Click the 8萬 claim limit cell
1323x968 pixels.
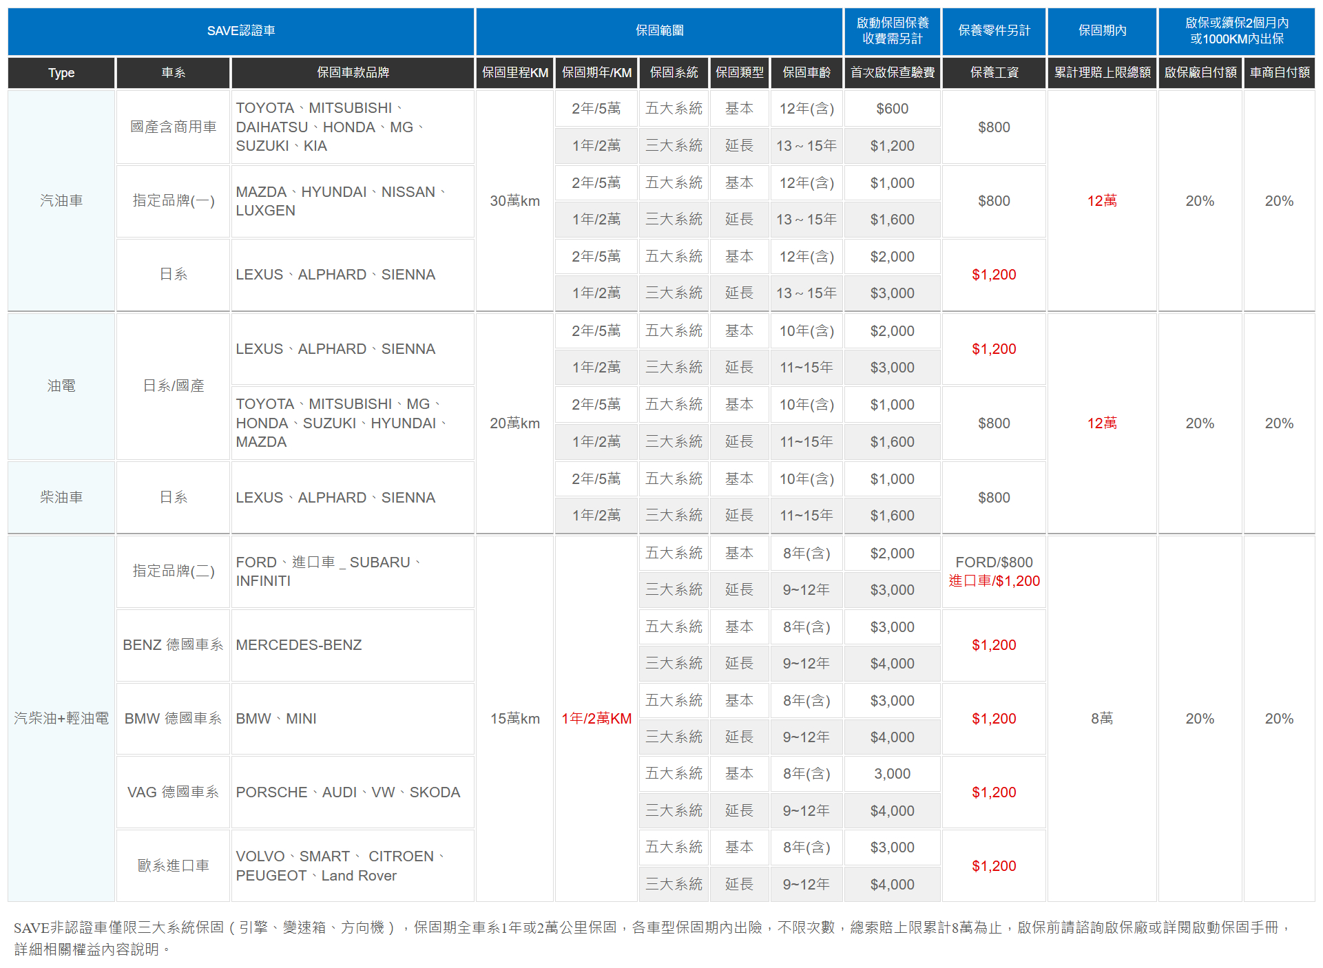coord(1102,719)
